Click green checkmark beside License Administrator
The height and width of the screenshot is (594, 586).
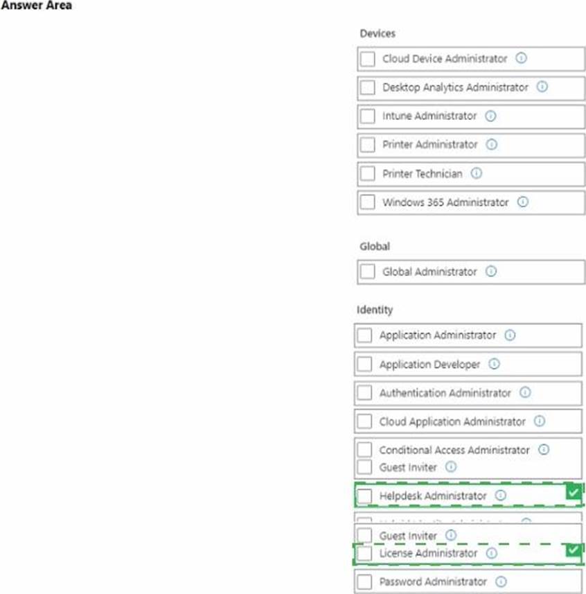(x=573, y=550)
